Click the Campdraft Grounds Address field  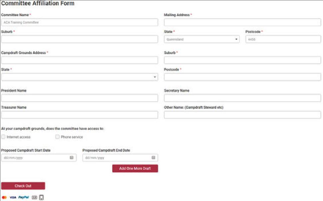(80, 60)
